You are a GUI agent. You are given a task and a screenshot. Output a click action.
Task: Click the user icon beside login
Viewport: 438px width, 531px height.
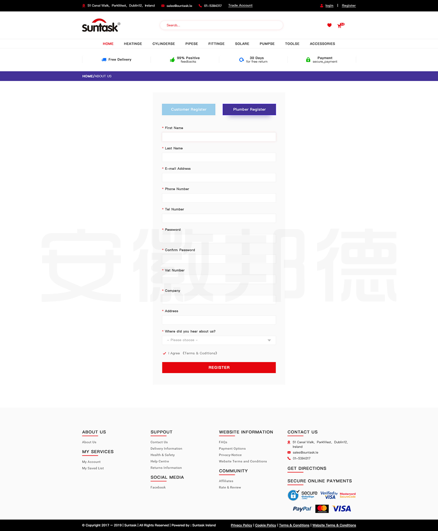click(321, 6)
